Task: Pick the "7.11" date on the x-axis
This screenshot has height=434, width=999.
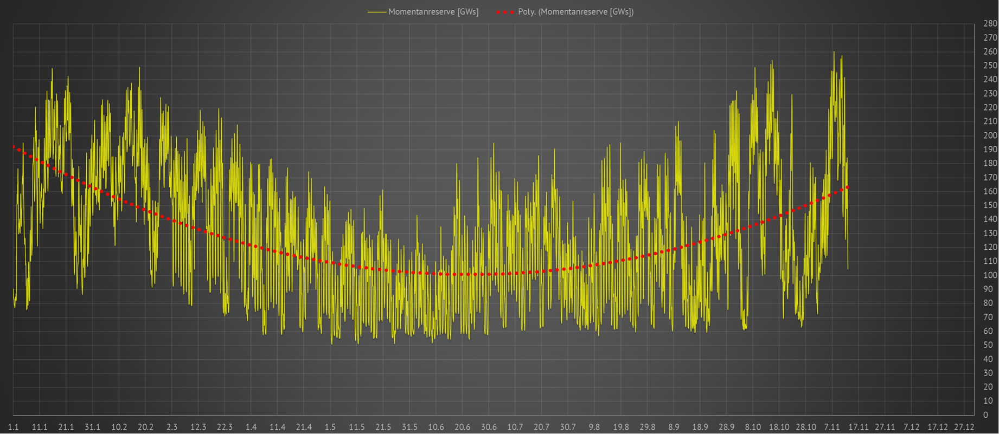Action: coord(832,427)
